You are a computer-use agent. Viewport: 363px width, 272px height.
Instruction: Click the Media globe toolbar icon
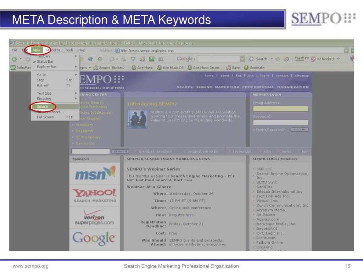click(90, 59)
